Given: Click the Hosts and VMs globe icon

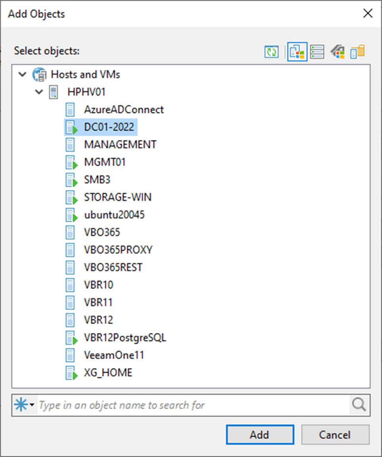Looking at the screenshot, I should coord(39,75).
